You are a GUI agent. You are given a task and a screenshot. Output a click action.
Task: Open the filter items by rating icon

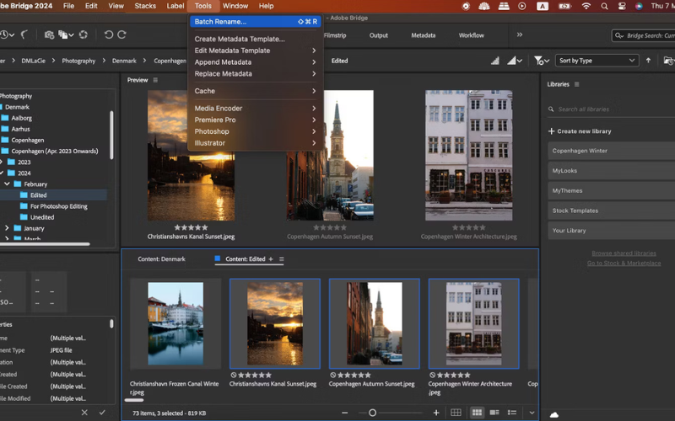540,61
